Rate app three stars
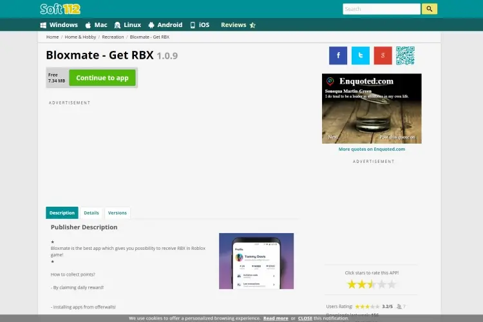The image size is (483, 322). pos(372,284)
